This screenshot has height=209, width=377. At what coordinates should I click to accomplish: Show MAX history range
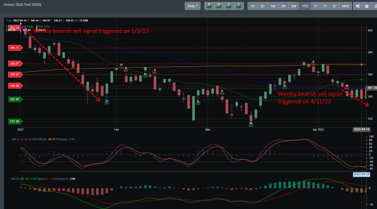tap(345, 6)
